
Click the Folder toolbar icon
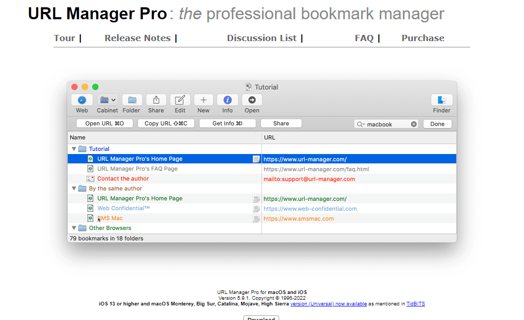click(132, 100)
